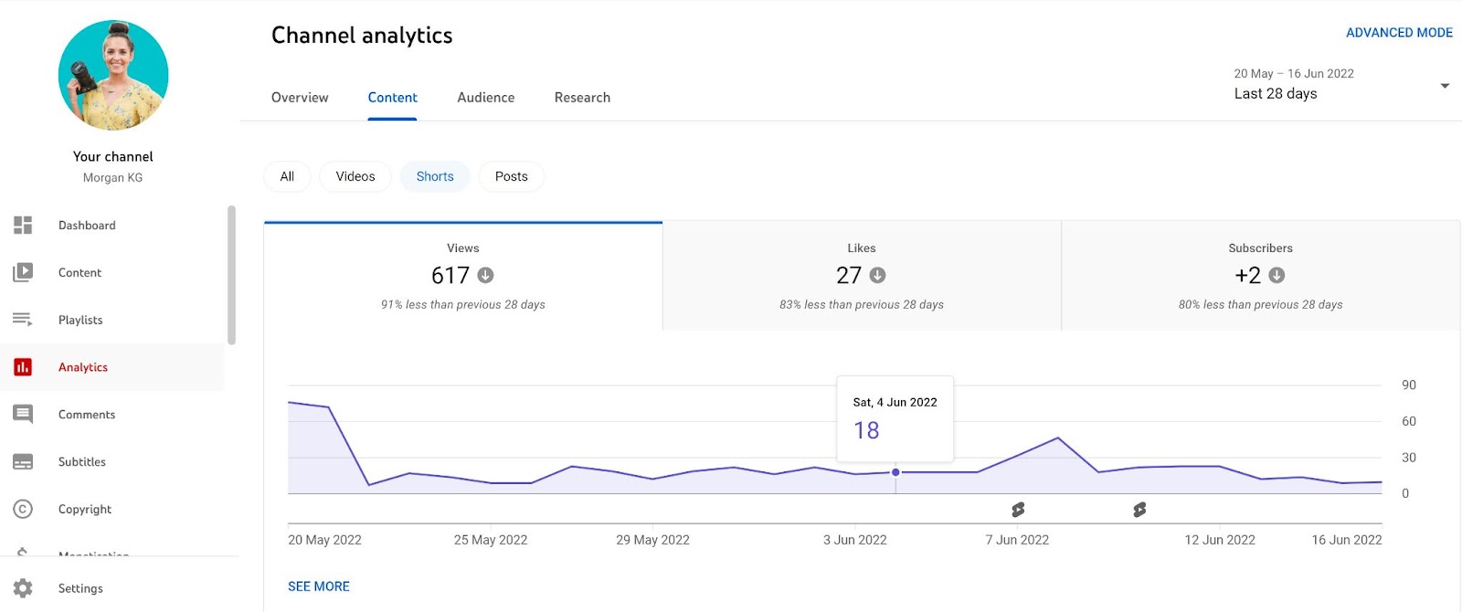The image size is (1462, 612).
Task: Select the Subscribers metric card
Action: (x=1260, y=275)
